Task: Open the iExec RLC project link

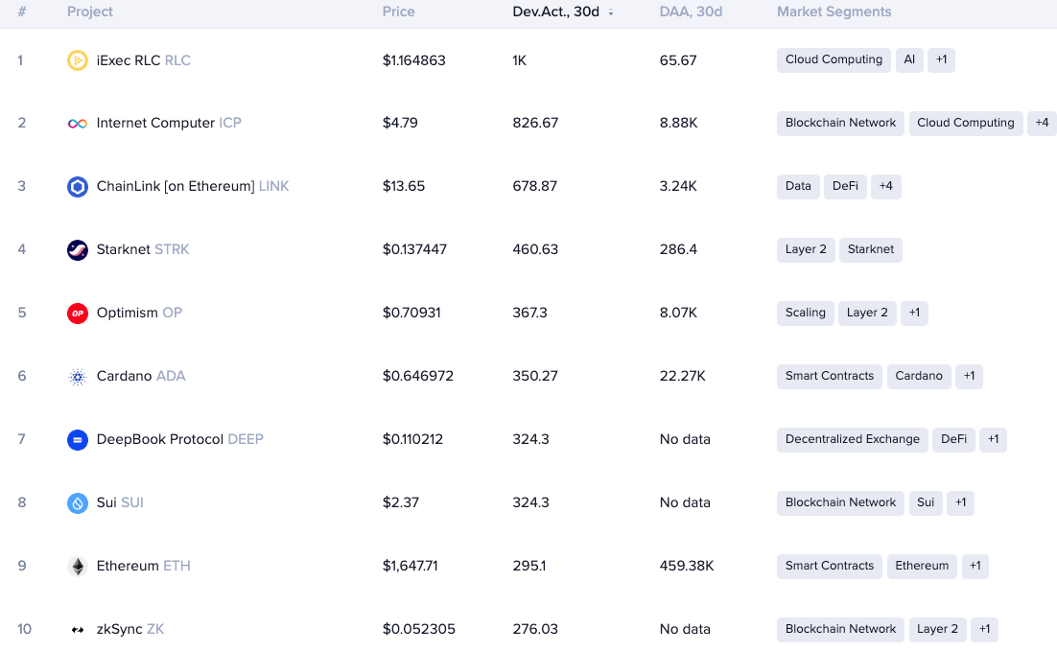Action: 143,60
